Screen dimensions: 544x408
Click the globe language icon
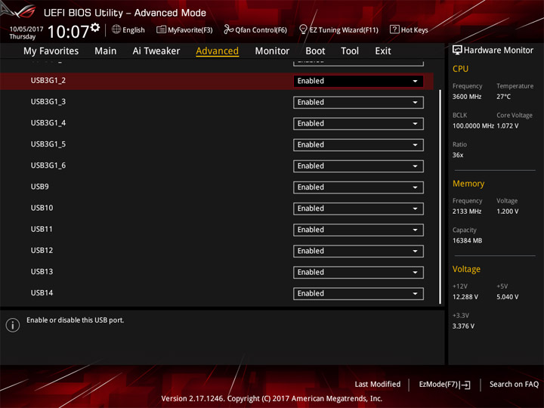pyautogui.click(x=116, y=29)
